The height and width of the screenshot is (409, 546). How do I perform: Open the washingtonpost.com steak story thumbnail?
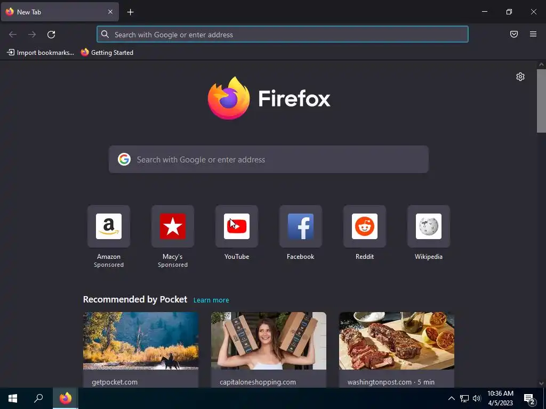397,341
